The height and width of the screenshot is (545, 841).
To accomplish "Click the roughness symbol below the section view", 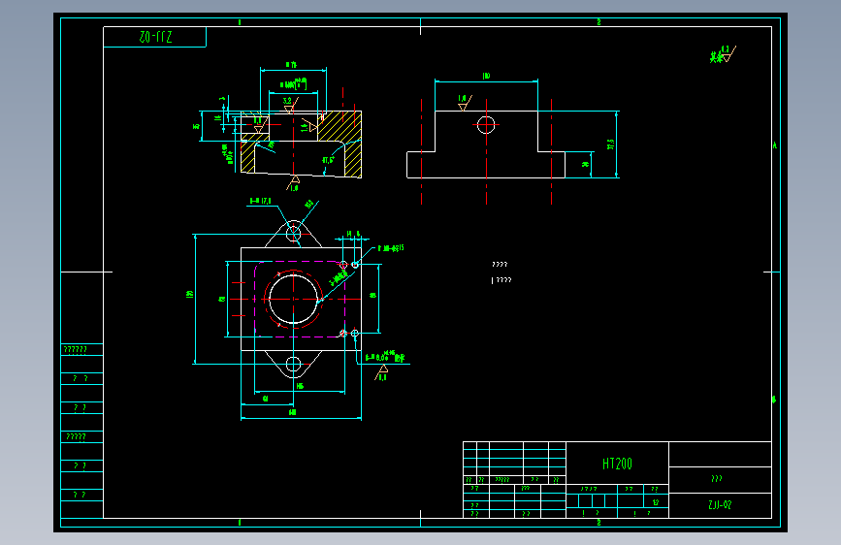I will pyautogui.click(x=293, y=183).
